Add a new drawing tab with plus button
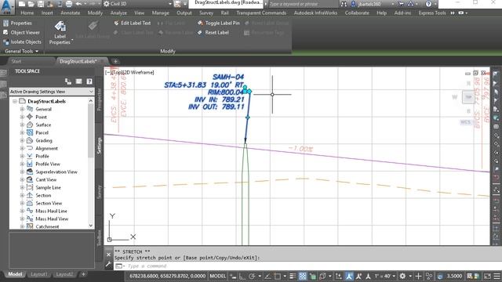502x282 pixels. pyautogui.click(x=115, y=61)
